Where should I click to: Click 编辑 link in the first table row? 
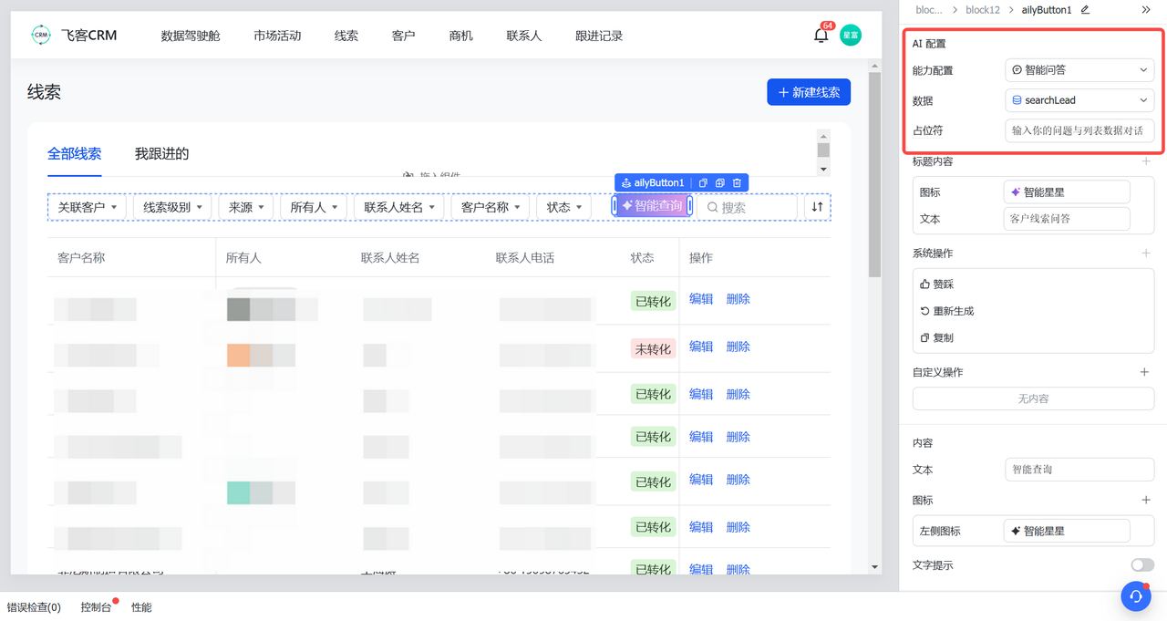click(701, 299)
